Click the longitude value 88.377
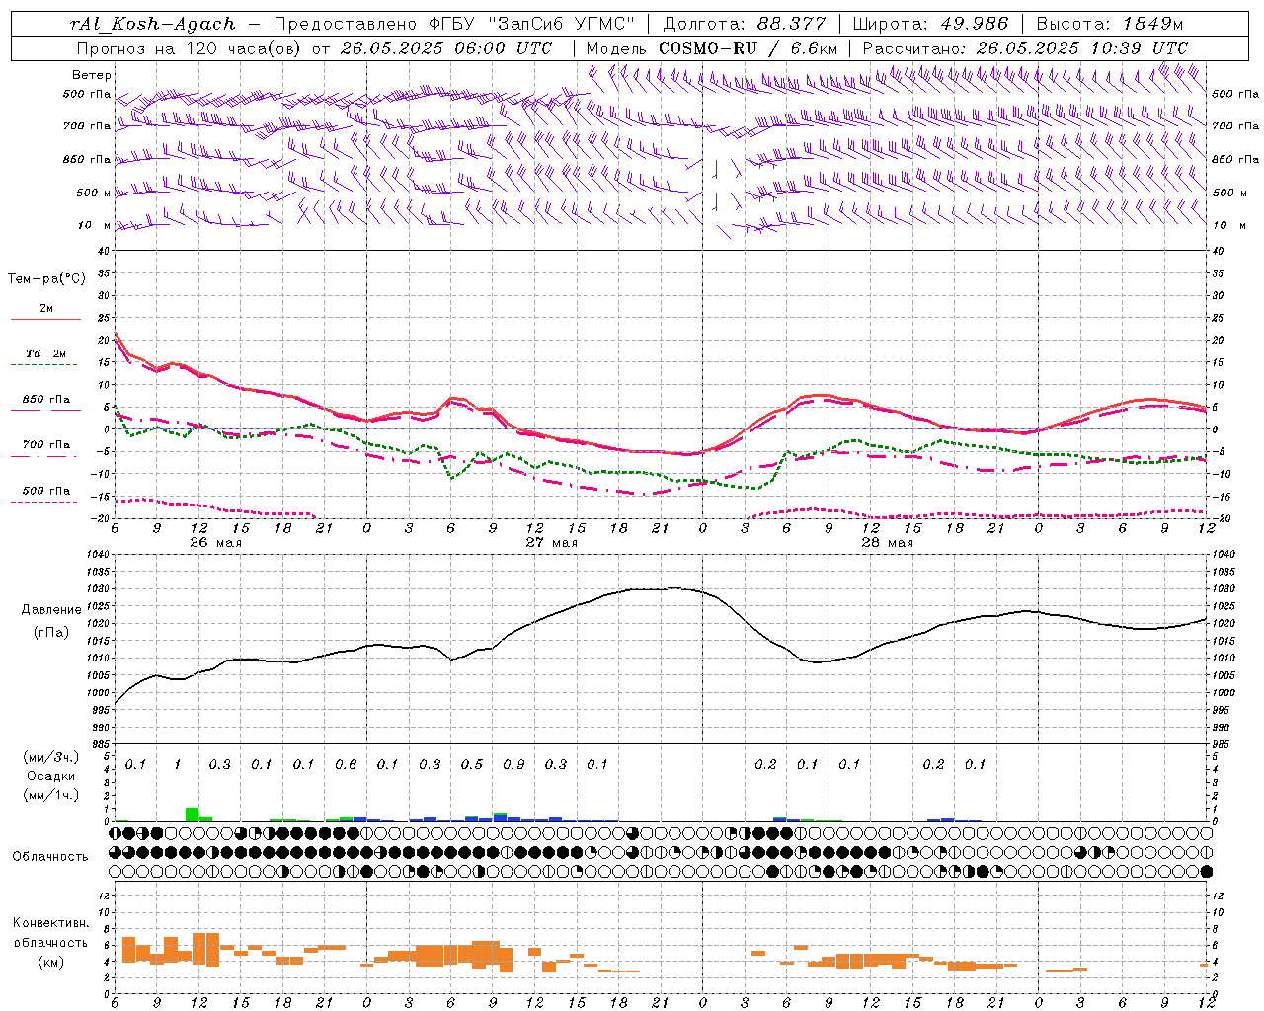Screen dimensions: 1264x1011 point(792,24)
